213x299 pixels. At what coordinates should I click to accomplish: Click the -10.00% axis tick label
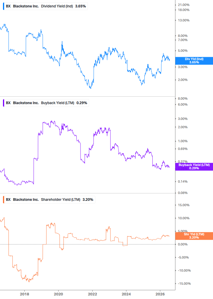[184, 270]
